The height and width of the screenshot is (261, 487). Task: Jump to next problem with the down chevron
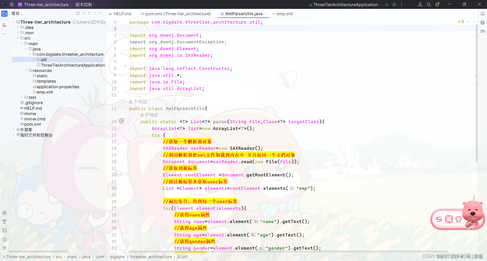[475, 22]
